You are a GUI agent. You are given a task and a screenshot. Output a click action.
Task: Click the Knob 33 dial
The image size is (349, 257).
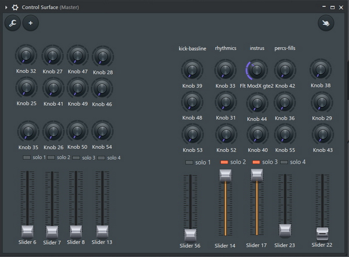point(225,70)
